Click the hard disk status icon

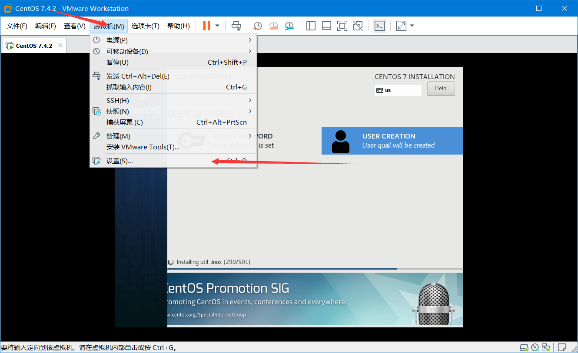524,347
